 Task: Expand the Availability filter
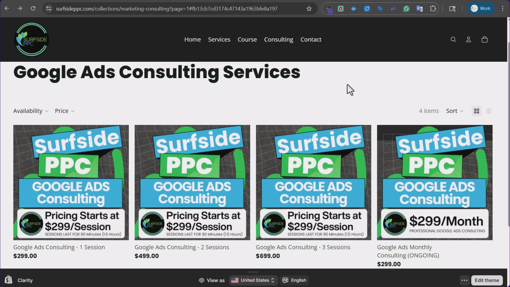[x=30, y=111]
